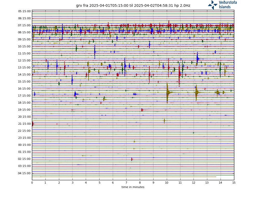Click the red event near minute 8.2 on 19:15 trace
Image resolution: width=266 pixels, height=200 pixels.
142,110
